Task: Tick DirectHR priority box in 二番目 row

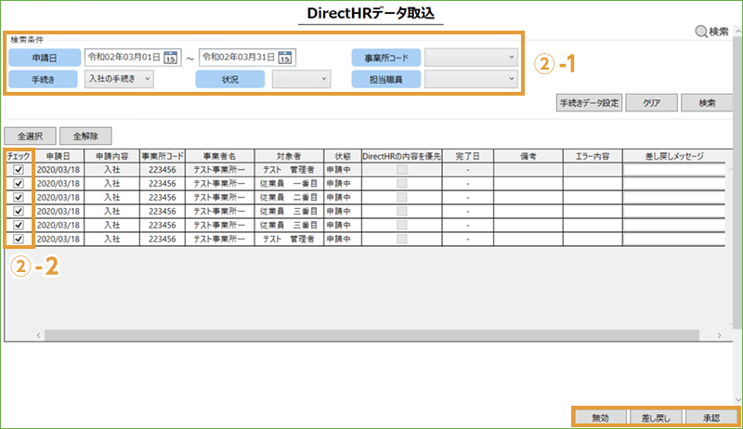Action: tap(402, 197)
